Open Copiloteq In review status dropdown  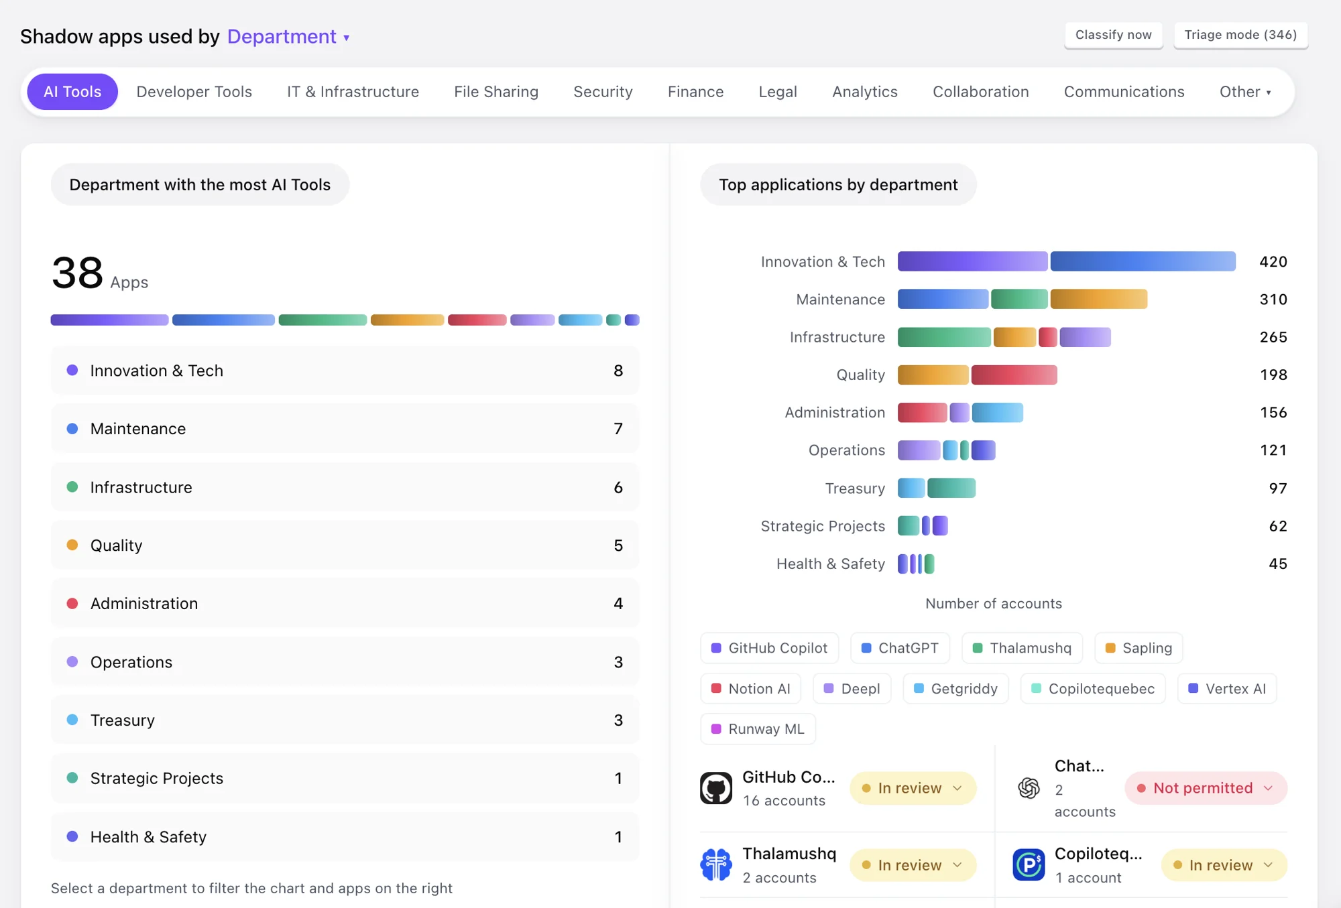1224,865
